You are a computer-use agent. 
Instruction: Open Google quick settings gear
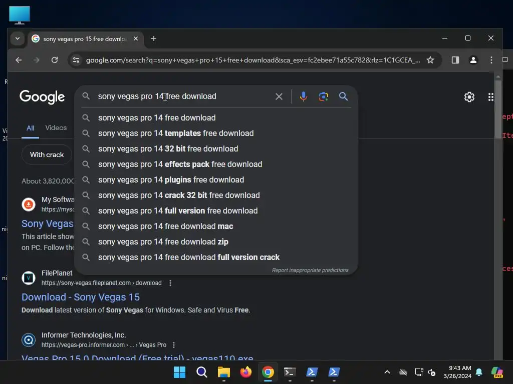coord(469,97)
